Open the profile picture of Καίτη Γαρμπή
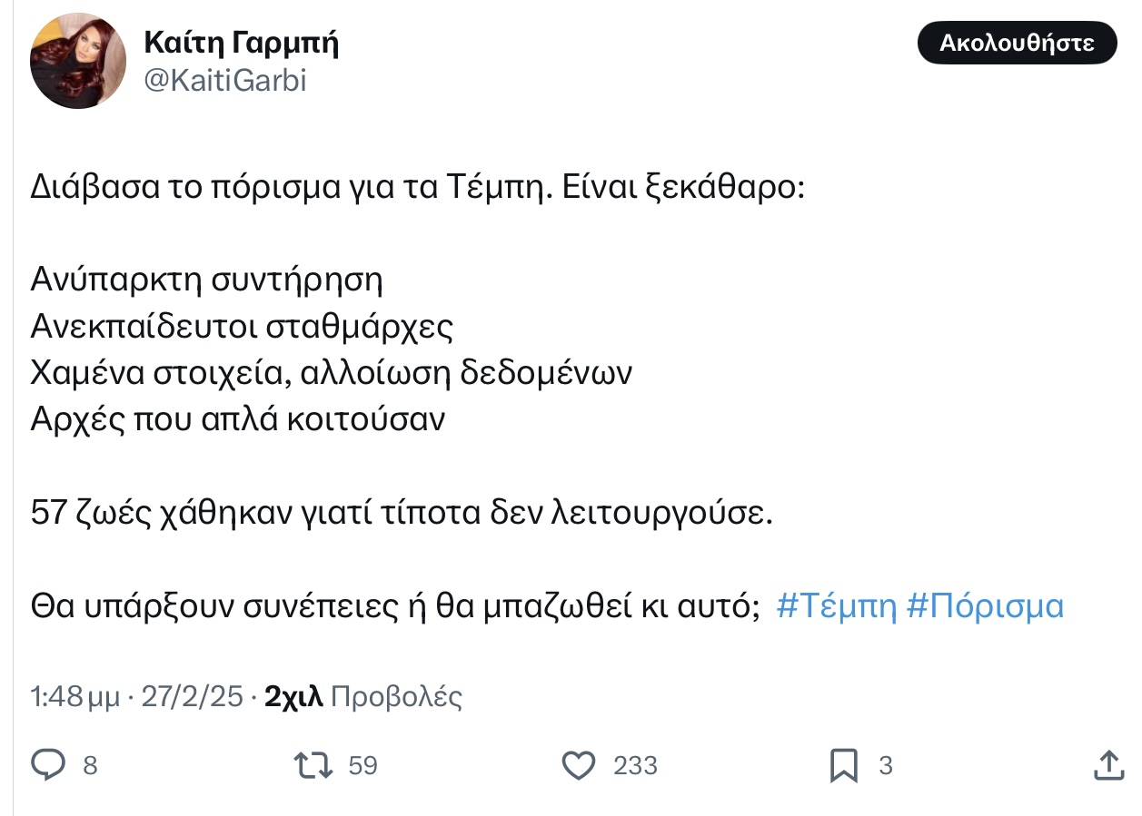The width and height of the screenshot is (1142, 816). coord(78,62)
